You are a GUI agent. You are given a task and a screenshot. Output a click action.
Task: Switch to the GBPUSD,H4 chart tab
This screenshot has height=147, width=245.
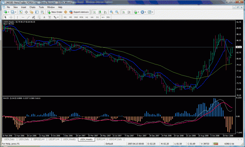[x=39, y=139]
